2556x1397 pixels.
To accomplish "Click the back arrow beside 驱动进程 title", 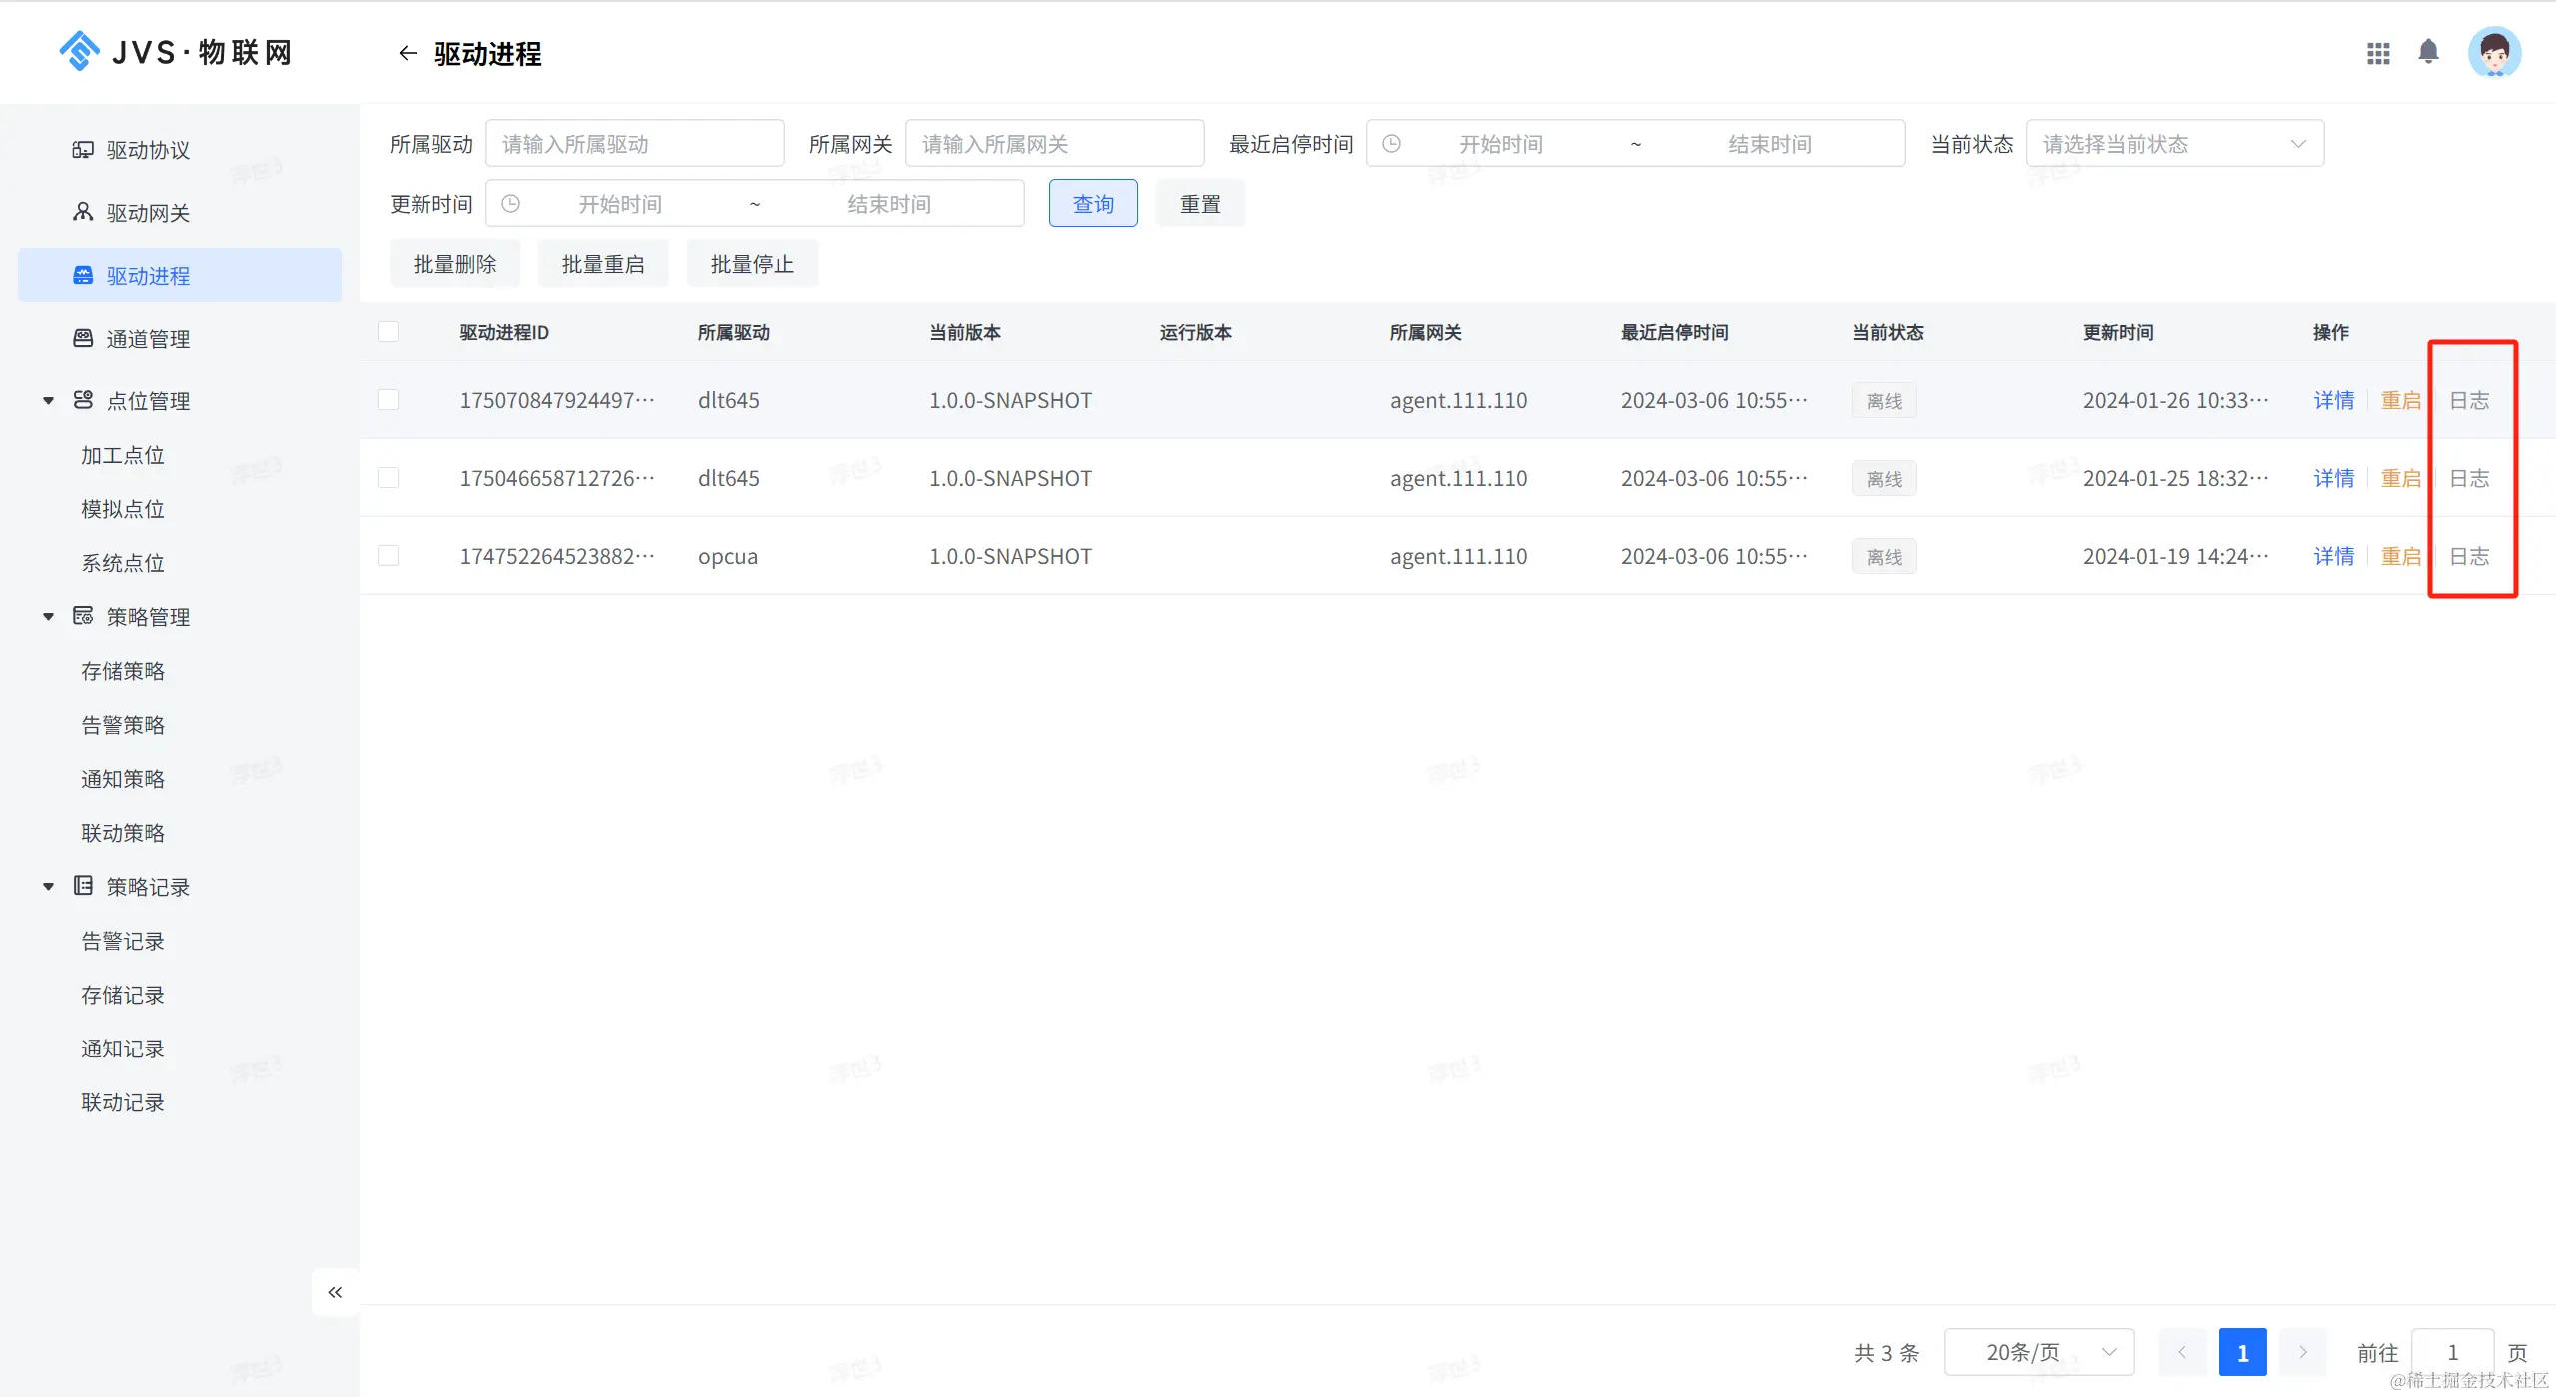I will 407,53.
